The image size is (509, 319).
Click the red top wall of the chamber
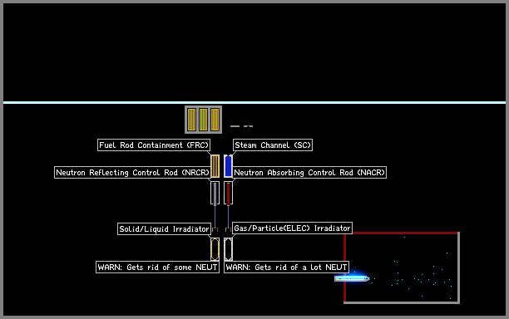pyautogui.click(x=401, y=233)
